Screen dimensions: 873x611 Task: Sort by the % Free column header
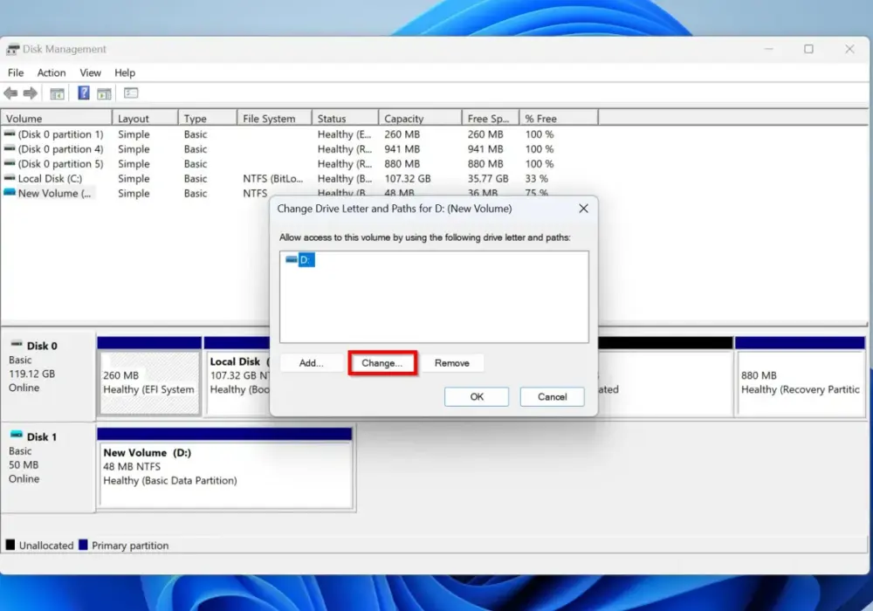pyautogui.click(x=559, y=118)
